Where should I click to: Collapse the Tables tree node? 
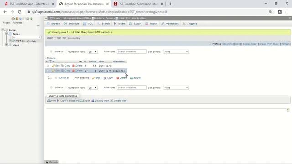(7, 34)
